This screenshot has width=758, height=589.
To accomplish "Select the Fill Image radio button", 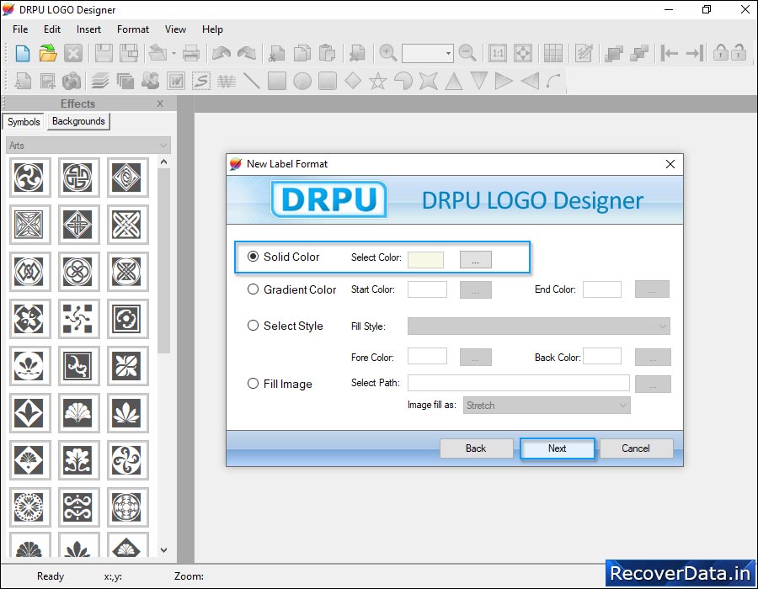I will click(x=253, y=384).
